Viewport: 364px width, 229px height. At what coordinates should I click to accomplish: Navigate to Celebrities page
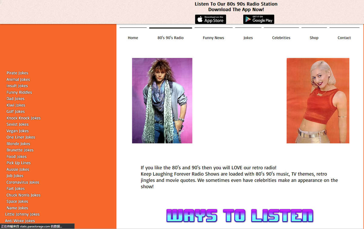281,38
